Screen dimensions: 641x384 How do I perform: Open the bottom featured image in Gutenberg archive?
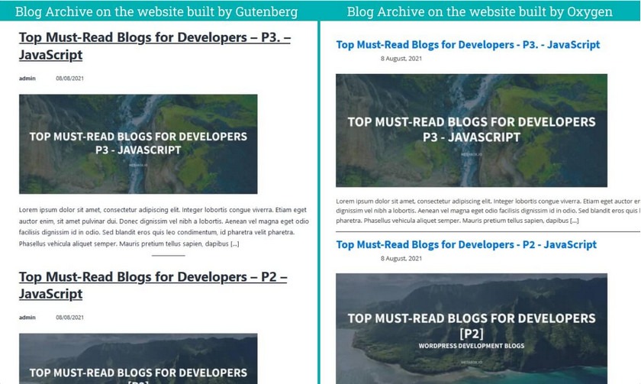point(138,359)
